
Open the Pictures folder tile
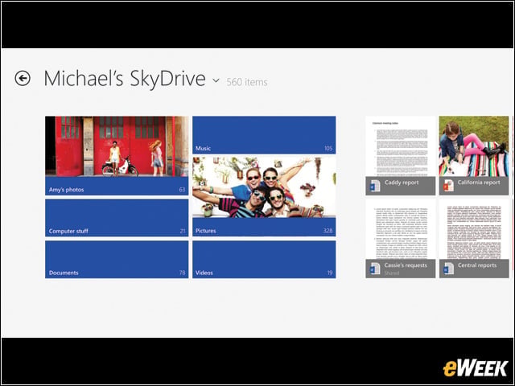coord(264,197)
